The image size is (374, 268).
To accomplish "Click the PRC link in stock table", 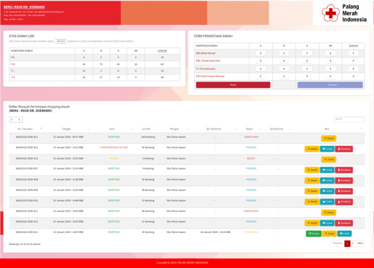I will tap(13, 64).
